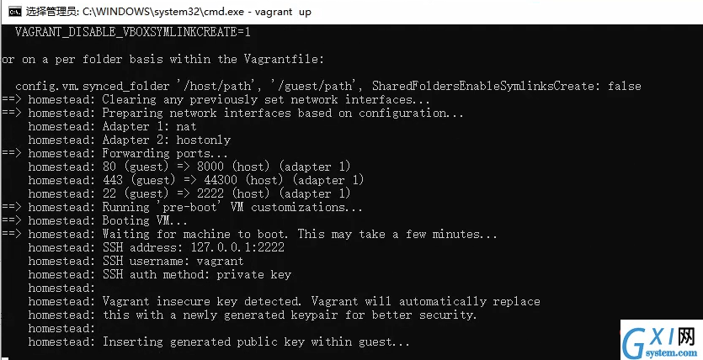703x360 pixels.
Task: Click the config.vm.synced_folder text
Action: point(93,86)
